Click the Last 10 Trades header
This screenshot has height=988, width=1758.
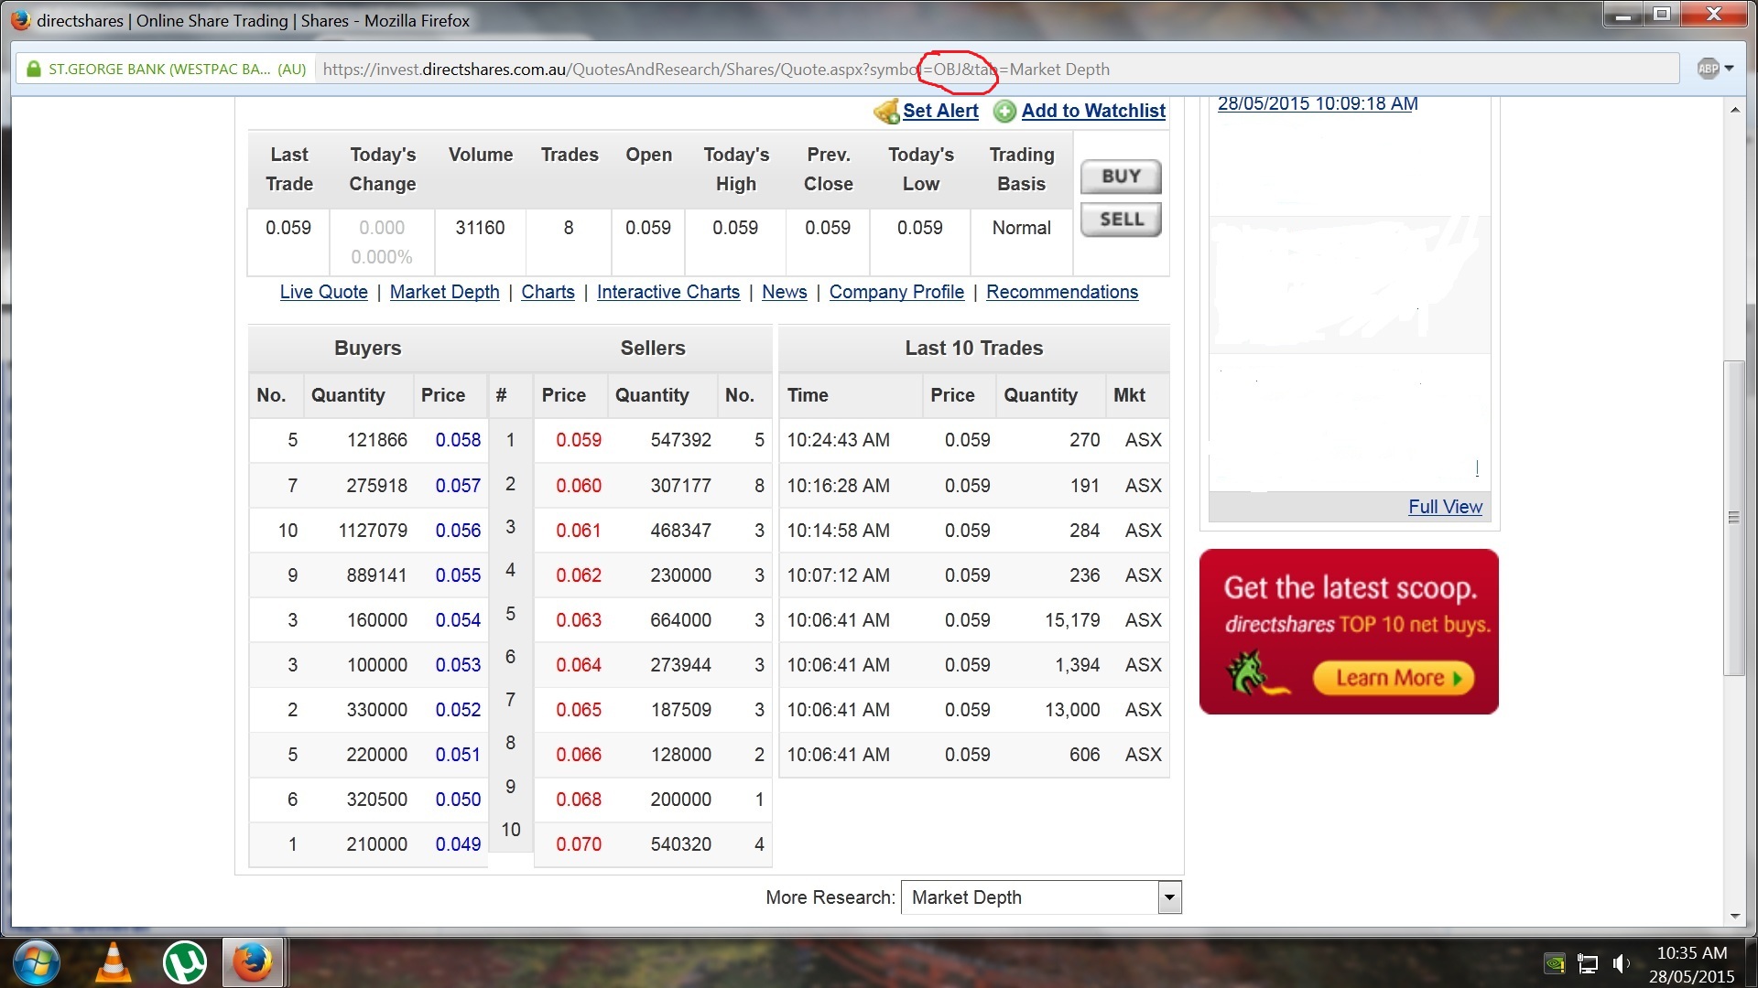coord(973,349)
